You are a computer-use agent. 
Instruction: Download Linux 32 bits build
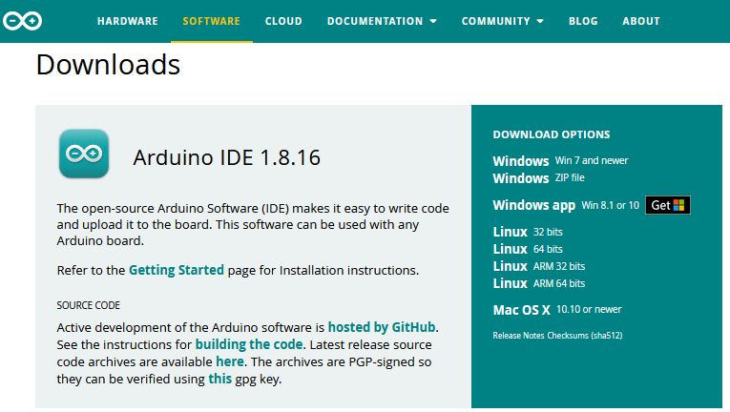pyautogui.click(x=528, y=232)
